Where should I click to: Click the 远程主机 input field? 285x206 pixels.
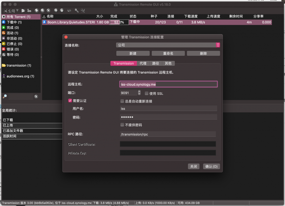168,84
